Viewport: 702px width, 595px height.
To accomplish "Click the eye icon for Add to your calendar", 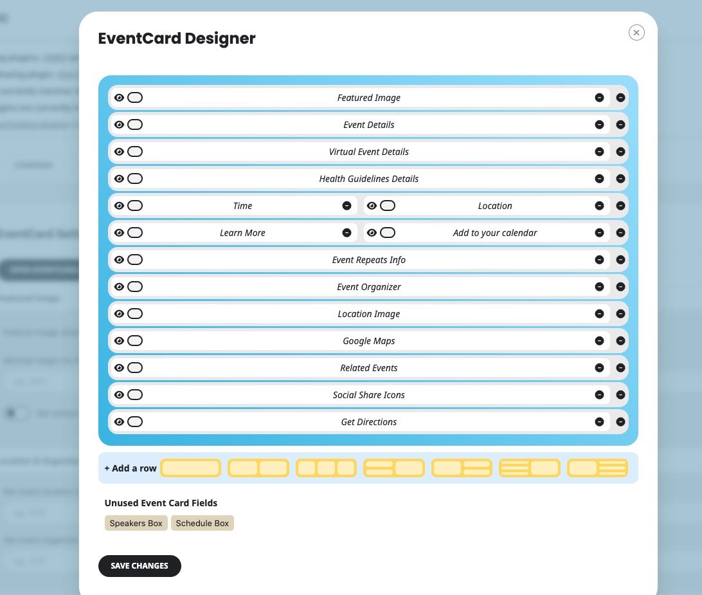I will [372, 233].
